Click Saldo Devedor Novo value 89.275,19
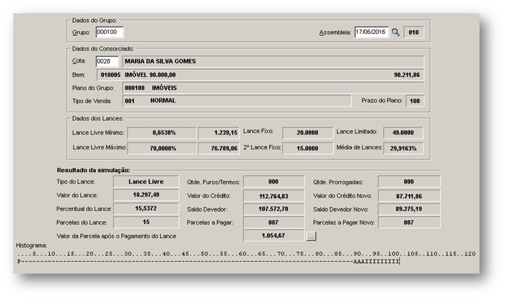The height and width of the screenshot is (300, 506). pyautogui.click(x=409, y=209)
